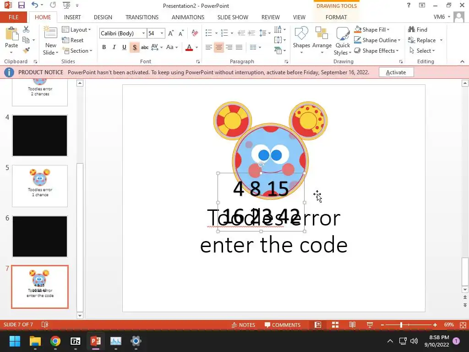
Task: Open PowerPoint Help question mark
Action: (x=409, y=5)
